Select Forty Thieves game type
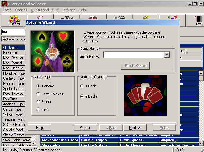 [38, 94]
